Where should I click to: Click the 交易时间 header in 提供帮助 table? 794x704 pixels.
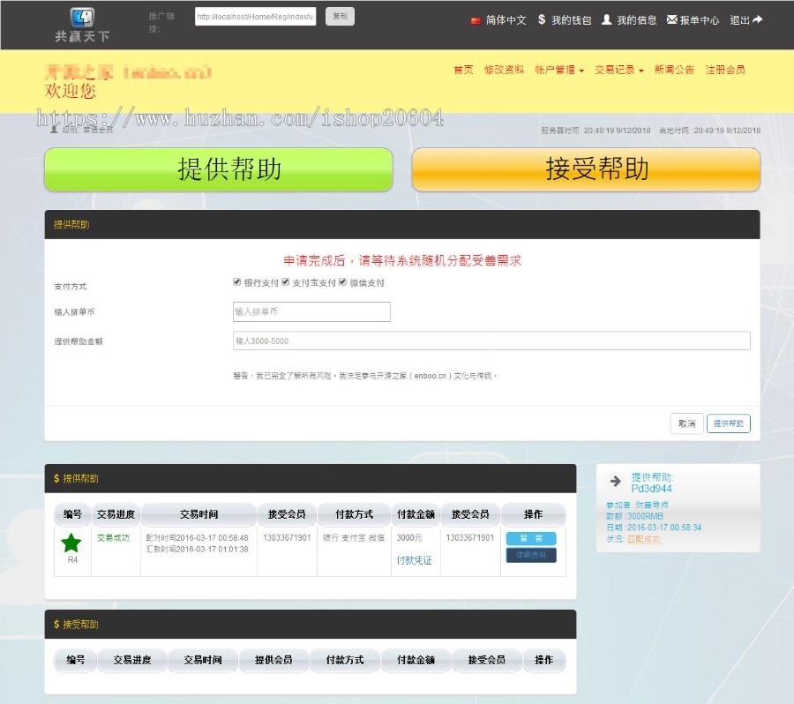pyautogui.click(x=198, y=514)
